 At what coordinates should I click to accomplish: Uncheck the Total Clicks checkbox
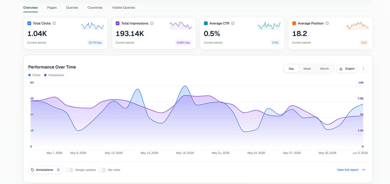(29, 23)
